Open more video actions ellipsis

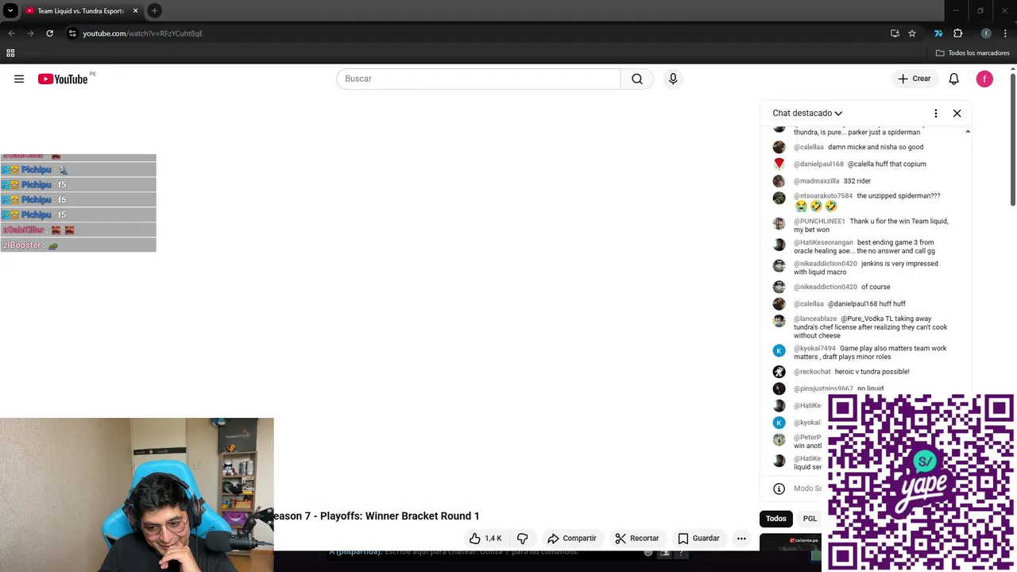coord(741,538)
